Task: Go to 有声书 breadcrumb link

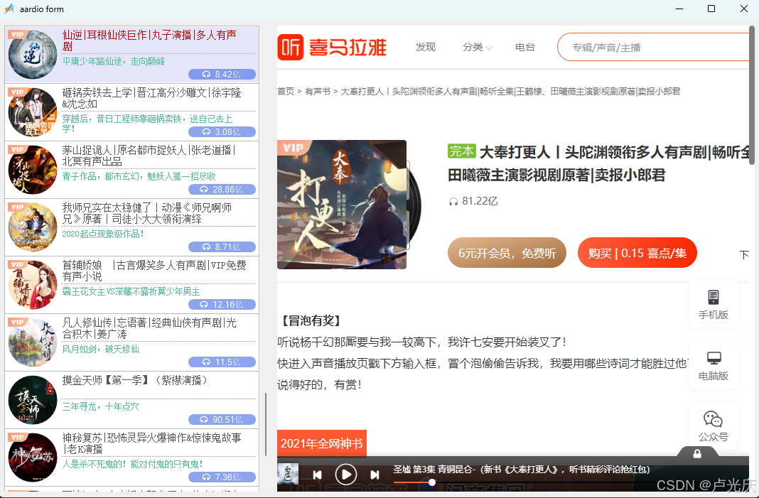Action: tap(318, 91)
